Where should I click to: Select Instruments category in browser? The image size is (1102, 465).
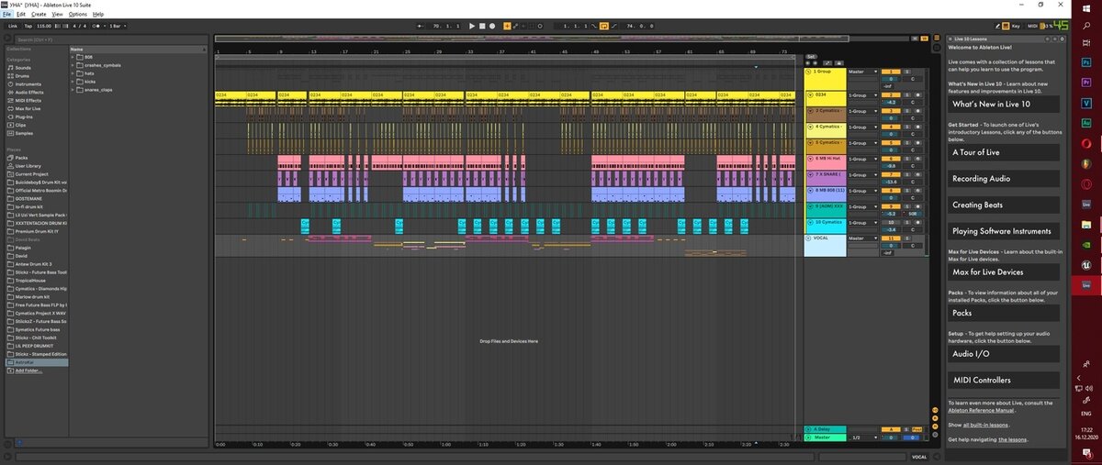[x=28, y=84]
